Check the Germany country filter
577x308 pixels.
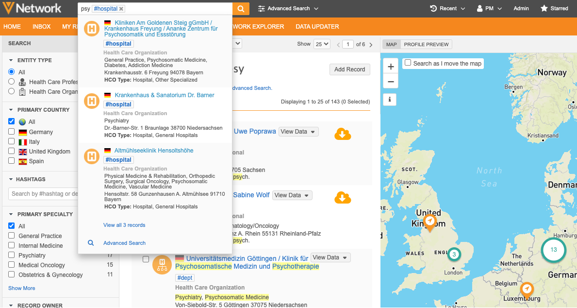click(x=11, y=132)
